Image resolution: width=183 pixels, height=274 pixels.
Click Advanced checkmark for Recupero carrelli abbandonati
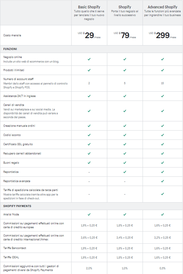coord(163,153)
